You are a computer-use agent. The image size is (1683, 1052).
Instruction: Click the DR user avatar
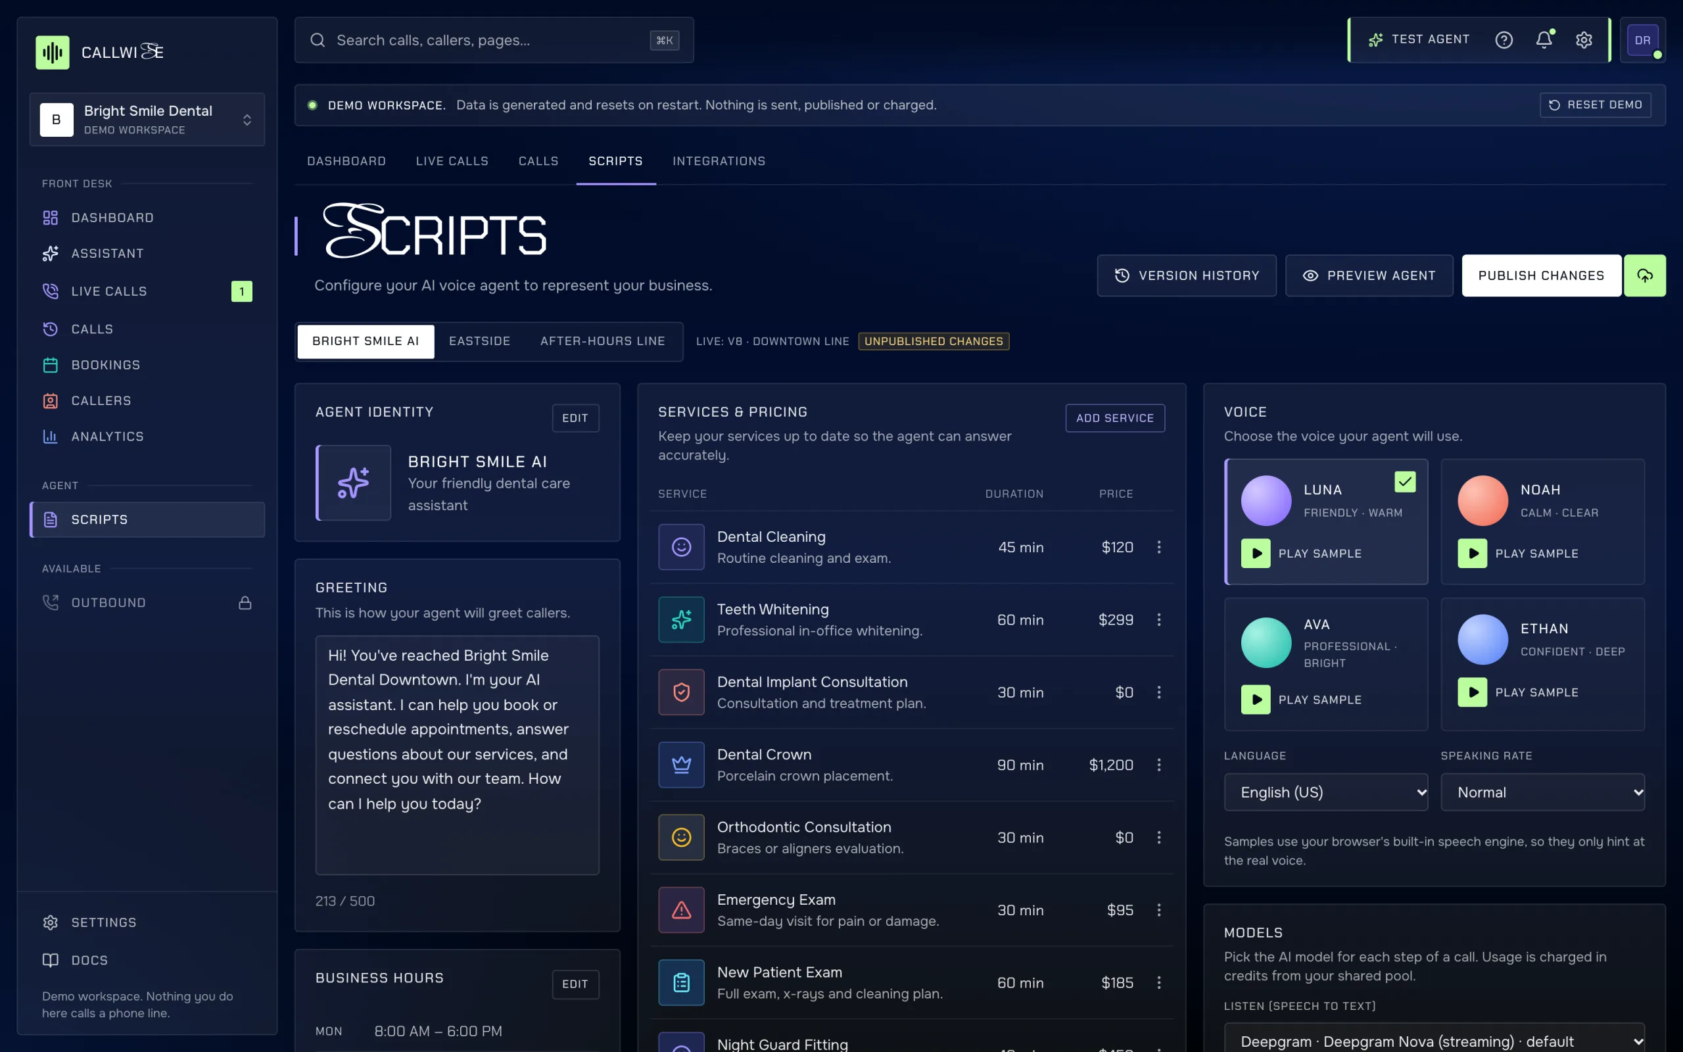tap(1643, 40)
